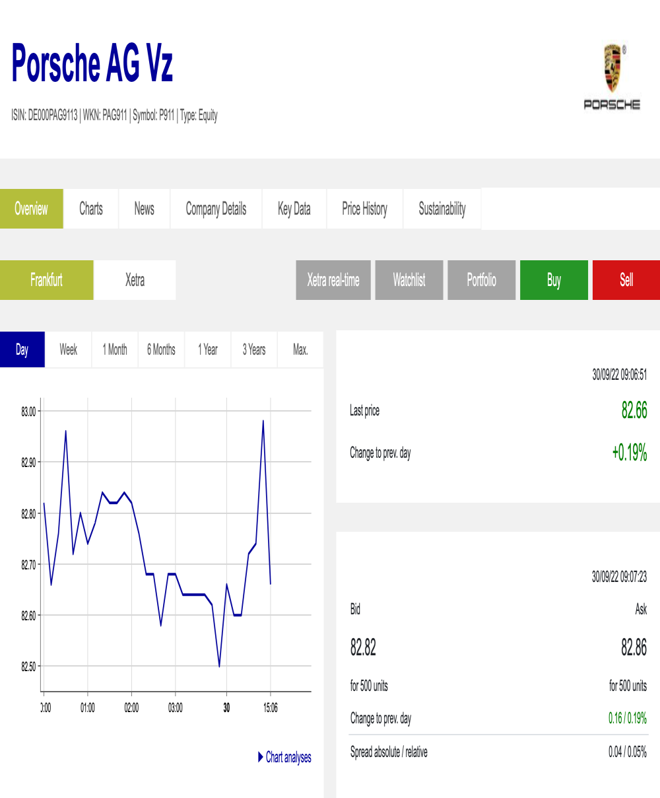Viewport: 660px width, 798px height.
Task: Select the Max. chart range
Action: point(301,349)
